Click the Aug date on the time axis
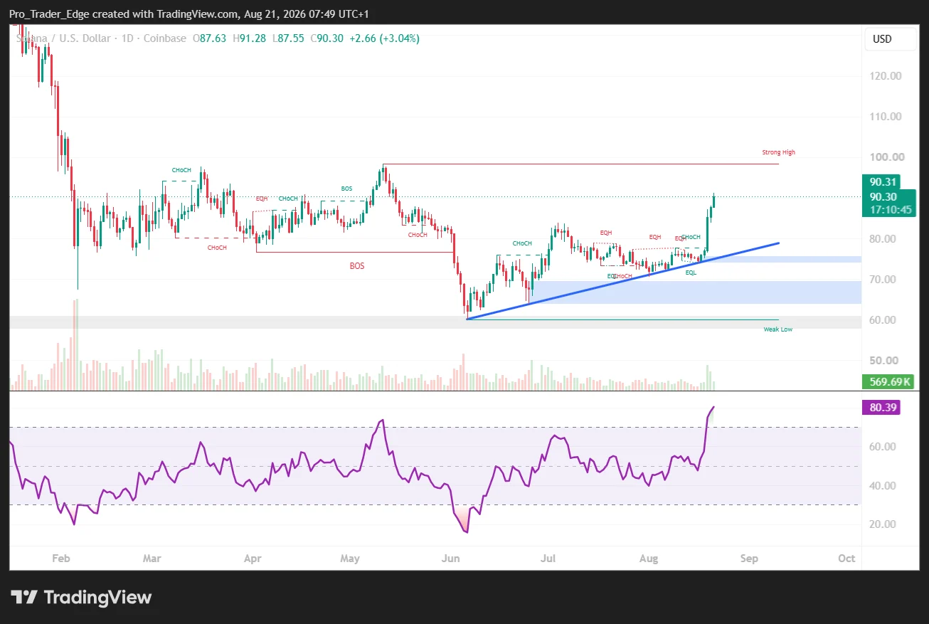 648,559
